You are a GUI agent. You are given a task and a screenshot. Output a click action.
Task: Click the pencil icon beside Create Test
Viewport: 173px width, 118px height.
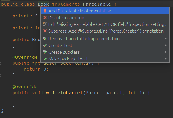[45, 46]
